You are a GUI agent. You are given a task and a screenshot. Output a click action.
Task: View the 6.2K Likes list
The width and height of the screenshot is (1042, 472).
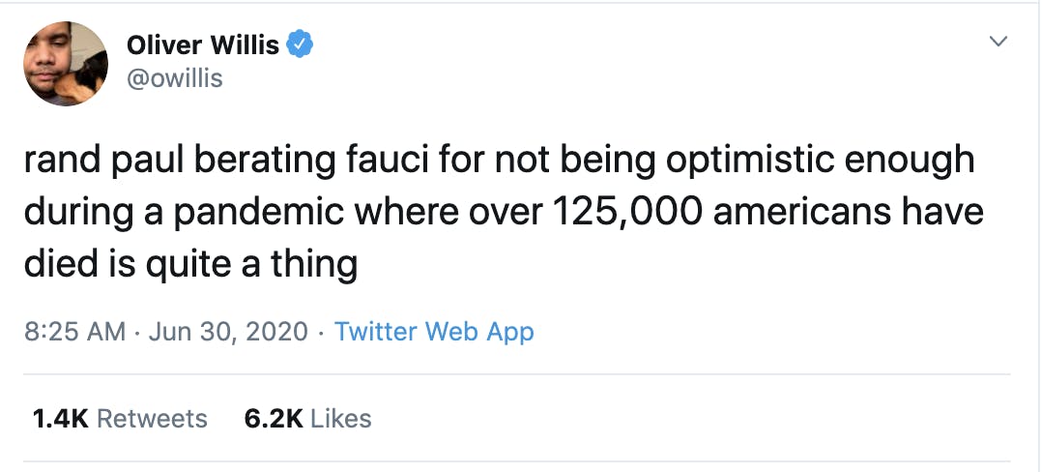click(307, 419)
